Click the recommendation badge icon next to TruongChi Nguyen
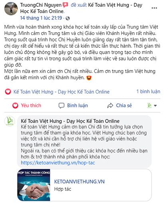This screenshot has height=203, width=164. 65,5
